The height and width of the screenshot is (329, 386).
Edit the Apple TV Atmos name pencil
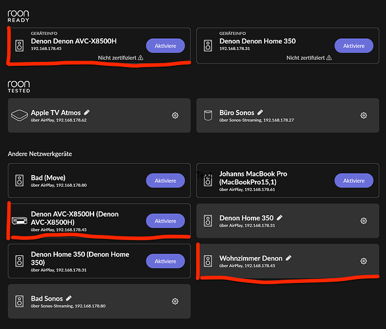pyautogui.click(x=87, y=113)
